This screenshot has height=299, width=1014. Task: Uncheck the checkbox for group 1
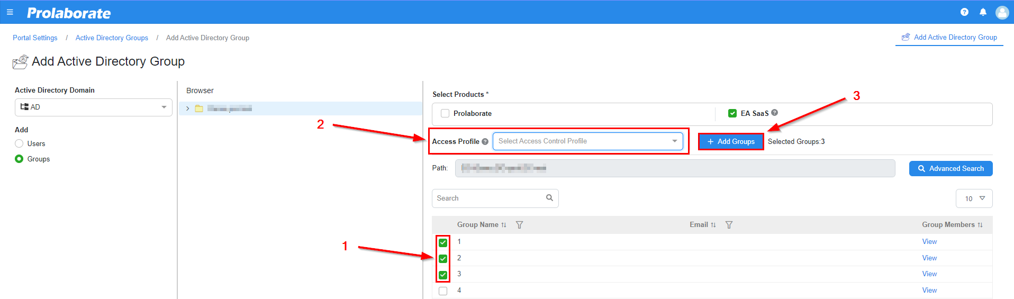pos(443,243)
